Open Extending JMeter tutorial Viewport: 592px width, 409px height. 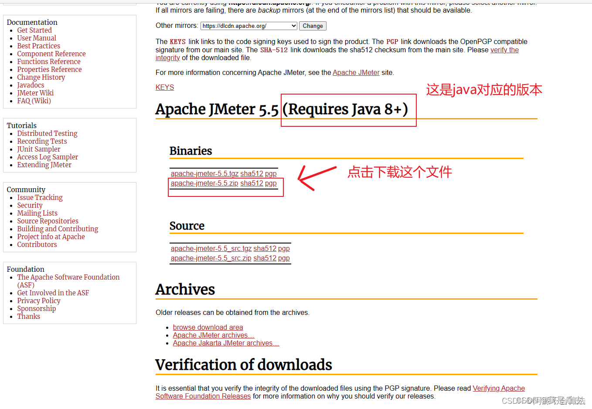click(x=44, y=165)
